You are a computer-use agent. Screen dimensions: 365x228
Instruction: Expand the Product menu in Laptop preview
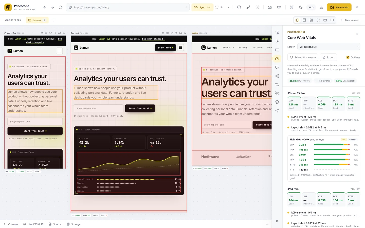[228, 48]
